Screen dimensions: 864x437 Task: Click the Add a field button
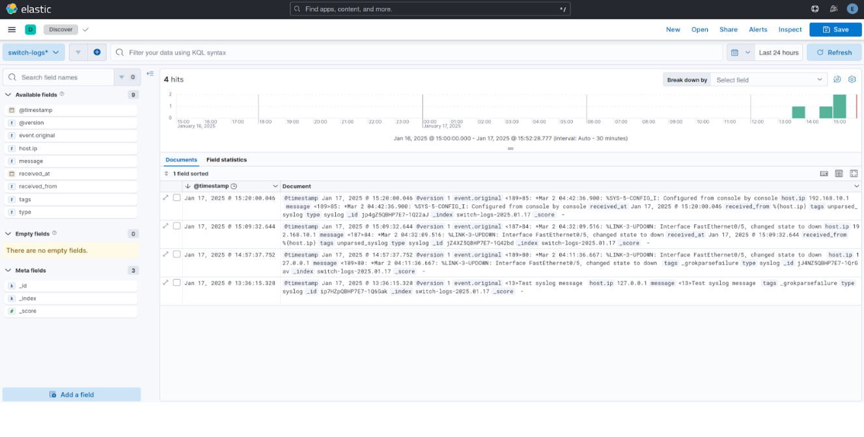click(x=72, y=395)
